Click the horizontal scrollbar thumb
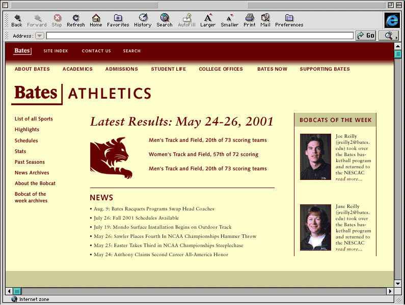Screen dimensions: 405x305 coord(17,291)
